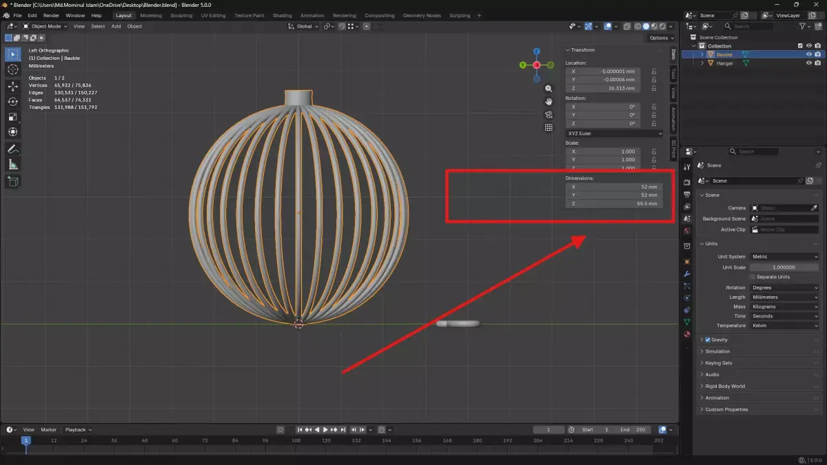Select the Scale tool
The image size is (827, 465).
[x=13, y=116]
